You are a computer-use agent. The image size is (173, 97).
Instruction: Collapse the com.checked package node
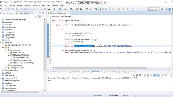pyautogui.click(x=6, y=50)
